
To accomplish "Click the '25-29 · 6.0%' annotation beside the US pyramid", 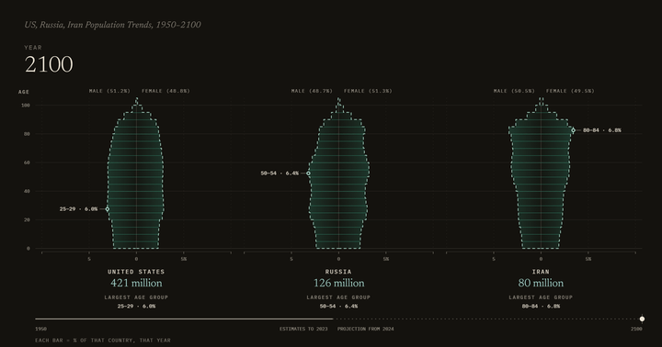I will click(78, 209).
